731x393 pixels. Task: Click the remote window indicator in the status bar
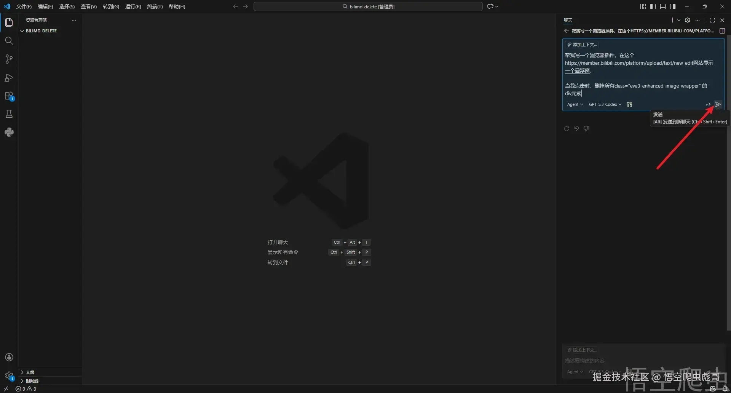point(6,389)
